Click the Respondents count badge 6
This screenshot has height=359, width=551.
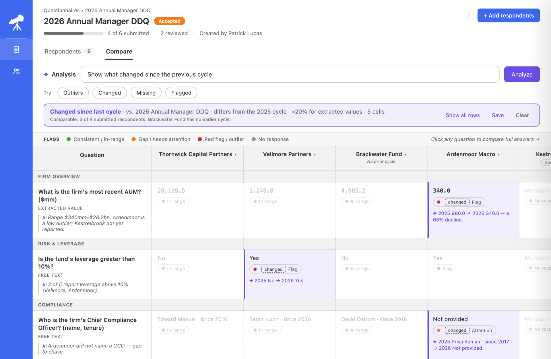(x=89, y=51)
